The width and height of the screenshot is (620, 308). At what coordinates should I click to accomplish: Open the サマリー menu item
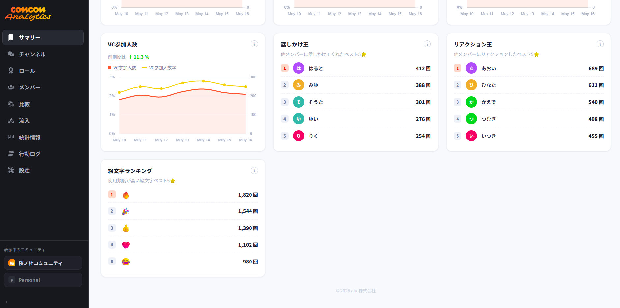(43, 37)
